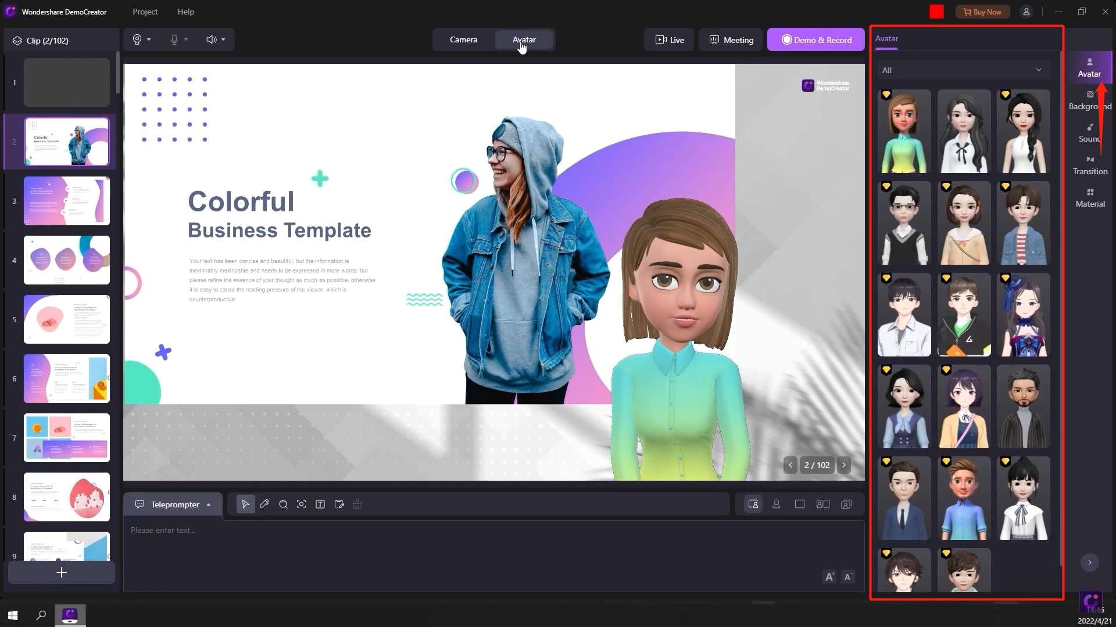Viewport: 1116px width, 627px height.
Task: Open the whiteboard edit tool
Action: click(339, 504)
